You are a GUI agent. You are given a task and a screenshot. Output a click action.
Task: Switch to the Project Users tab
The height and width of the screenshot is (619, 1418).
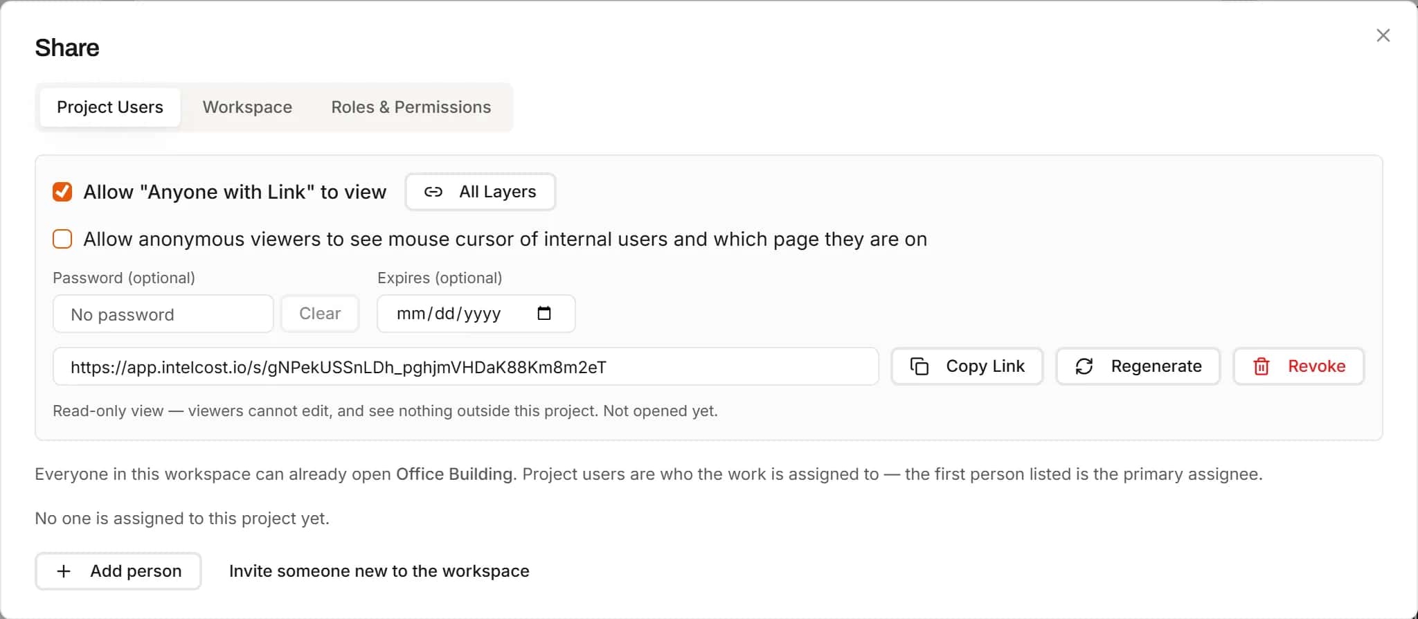click(110, 107)
